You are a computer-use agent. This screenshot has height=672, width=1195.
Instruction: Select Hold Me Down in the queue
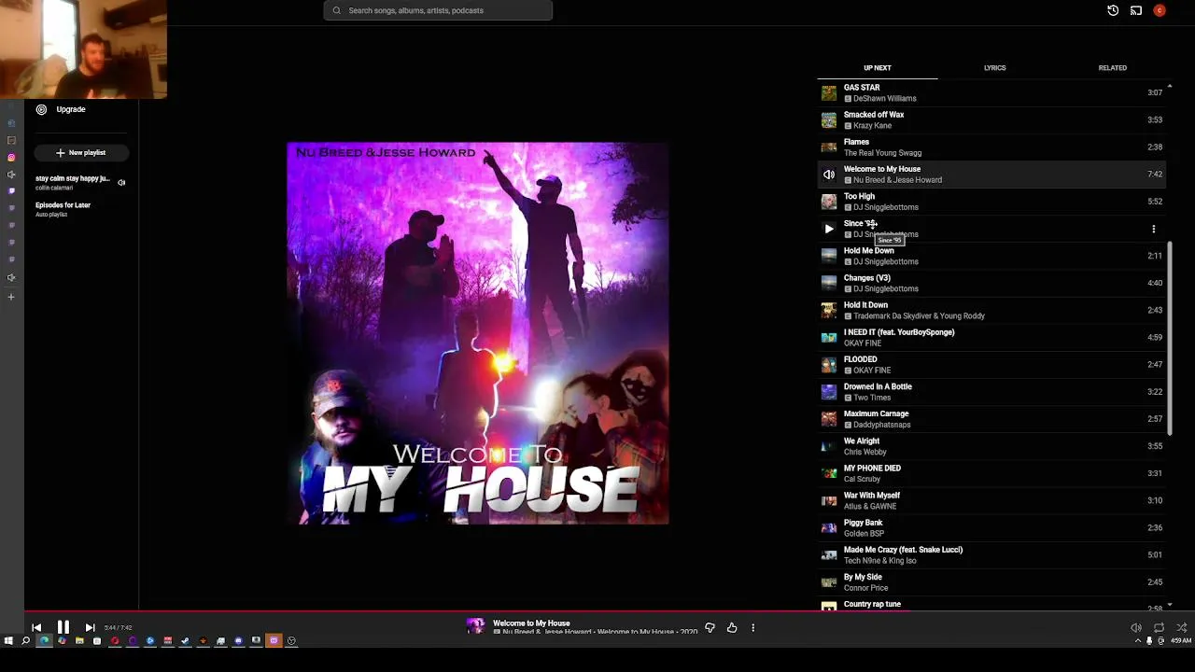(x=991, y=256)
